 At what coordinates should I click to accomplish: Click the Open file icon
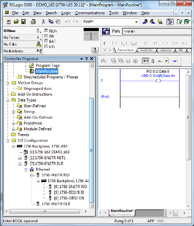[16, 22]
